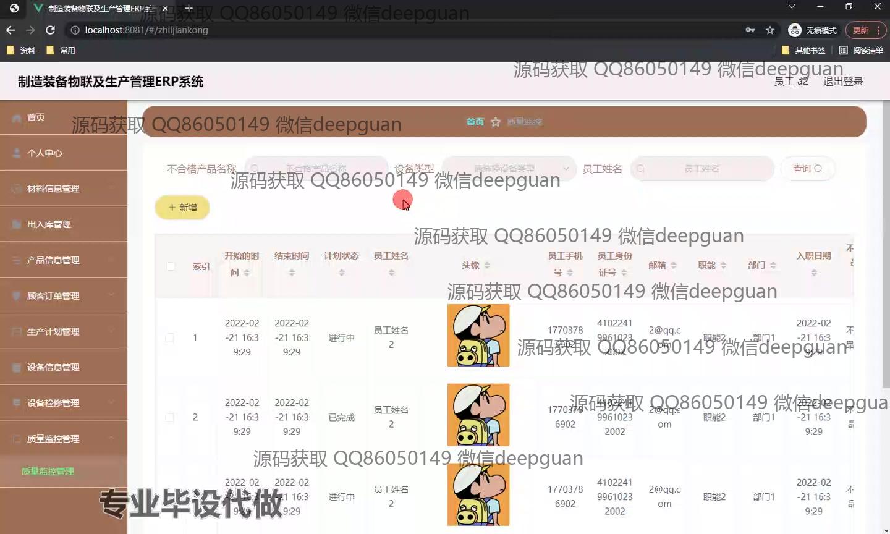Image resolution: width=890 pixels, height=534 pixels.
Task: Click the 进行中 status in row 1
Action: click(x=341, y=338)
